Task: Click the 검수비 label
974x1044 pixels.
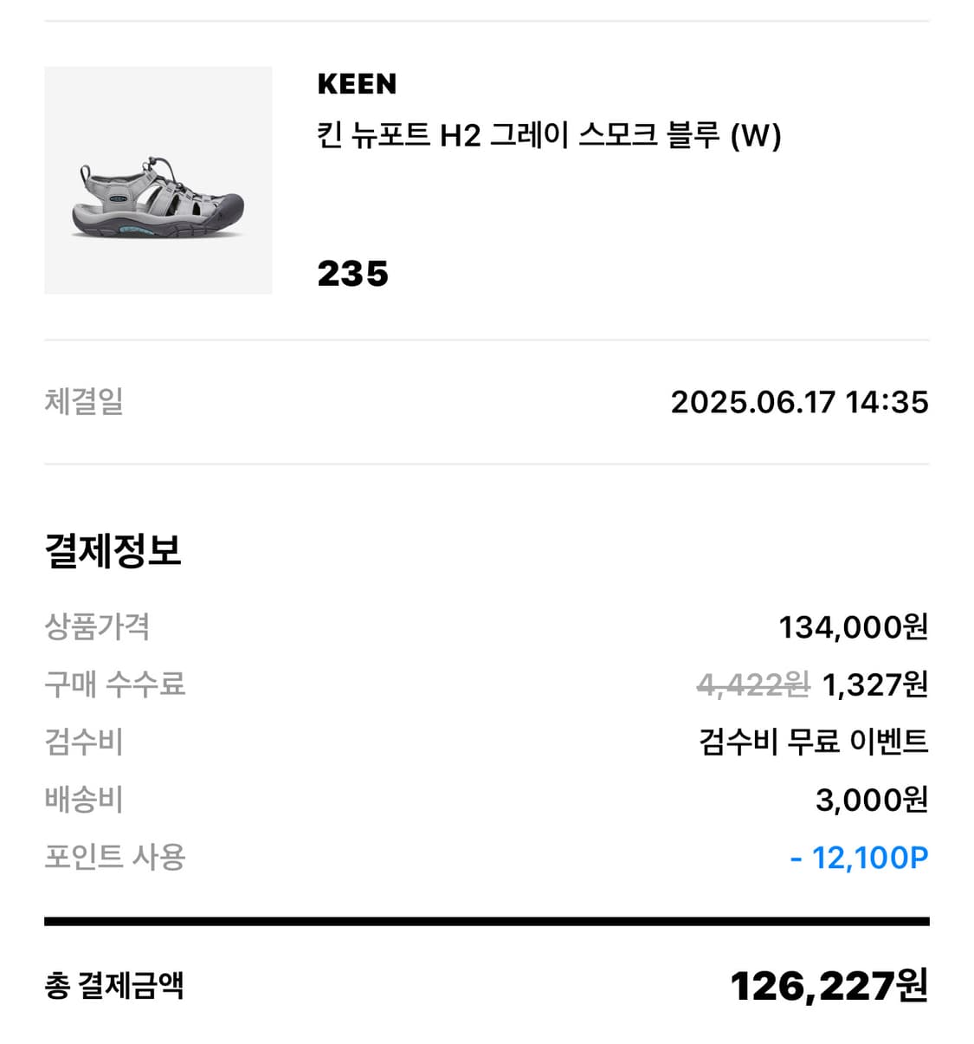Action: (84, 742)
